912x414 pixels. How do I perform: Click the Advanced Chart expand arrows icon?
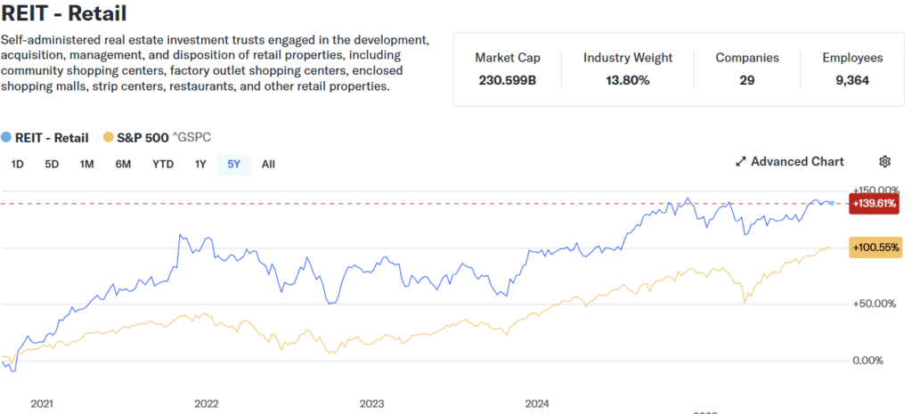point(740,161)
